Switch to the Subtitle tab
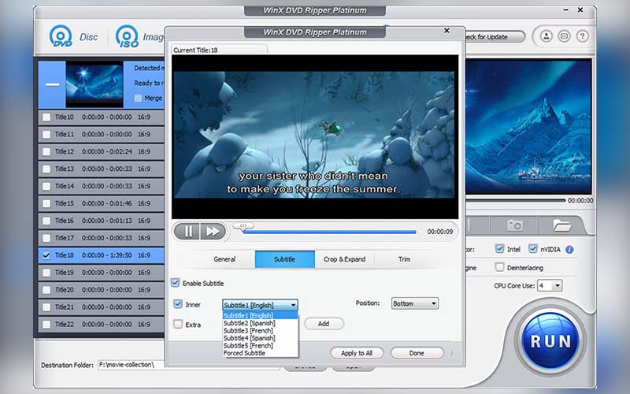630x394 pixels. coord(285,259)
